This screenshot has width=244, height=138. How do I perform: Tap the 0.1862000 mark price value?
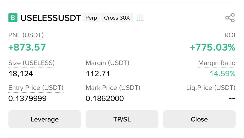105,99
